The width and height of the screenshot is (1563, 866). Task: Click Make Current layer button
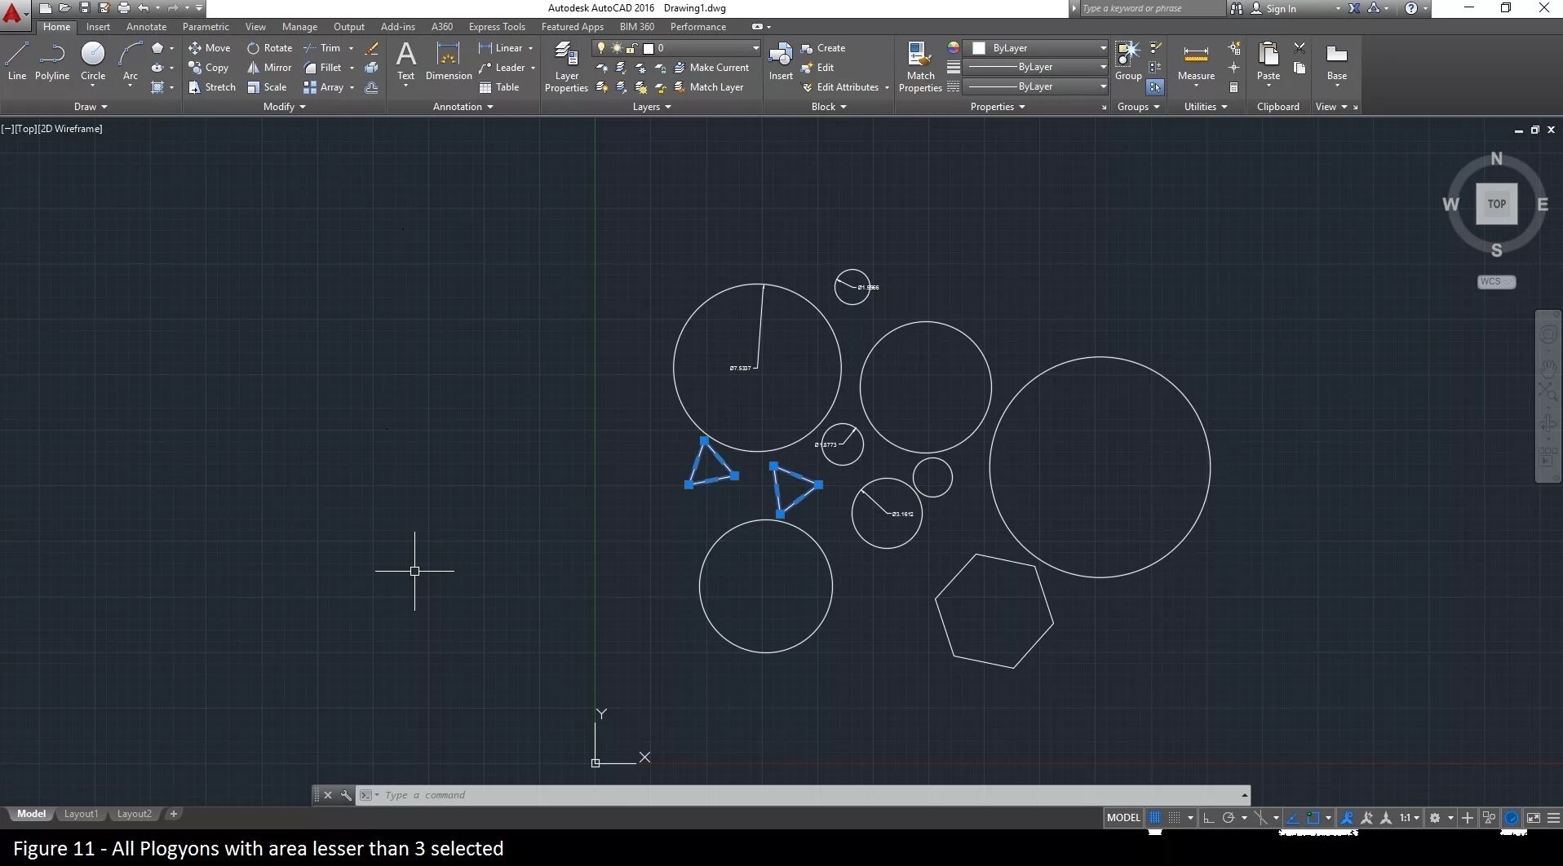[711, 68]
